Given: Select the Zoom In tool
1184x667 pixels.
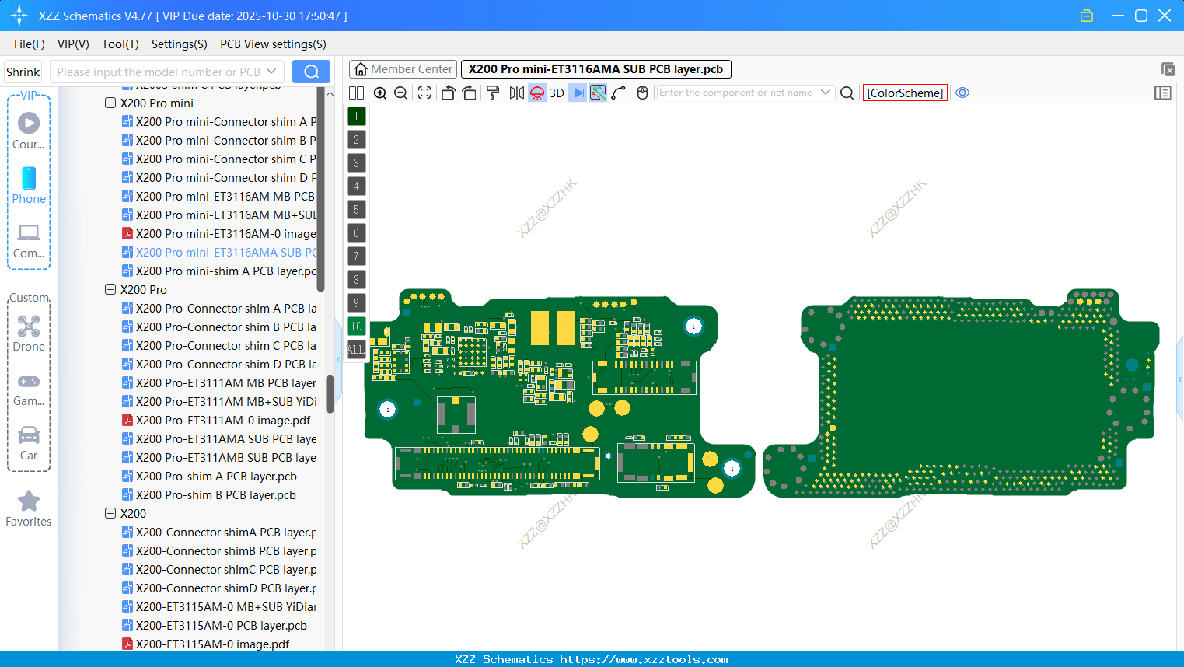Looking at the screenshot, I should (x=380, y=93).
